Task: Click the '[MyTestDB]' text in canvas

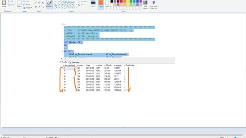Action: 75,42
